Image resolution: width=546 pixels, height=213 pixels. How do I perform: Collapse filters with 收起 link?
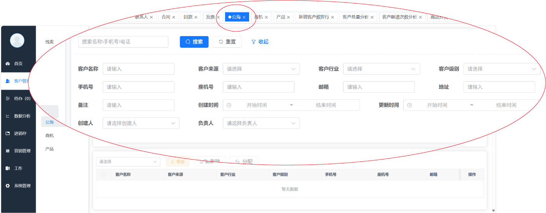[x=260, y=42]
